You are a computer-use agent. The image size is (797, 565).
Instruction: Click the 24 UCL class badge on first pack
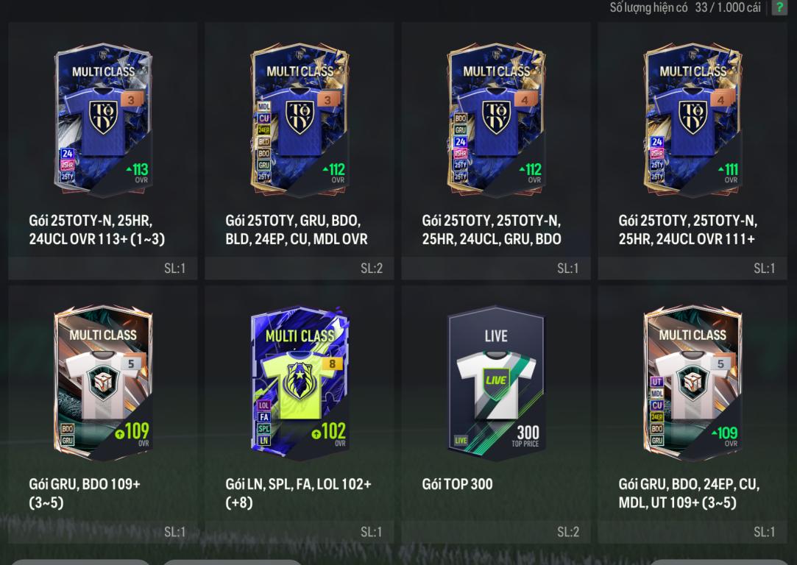coord(68,154)
